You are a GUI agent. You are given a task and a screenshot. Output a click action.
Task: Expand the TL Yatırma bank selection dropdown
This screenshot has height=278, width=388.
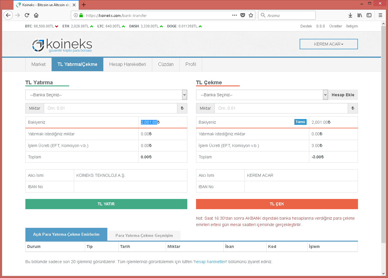(106, 95)
